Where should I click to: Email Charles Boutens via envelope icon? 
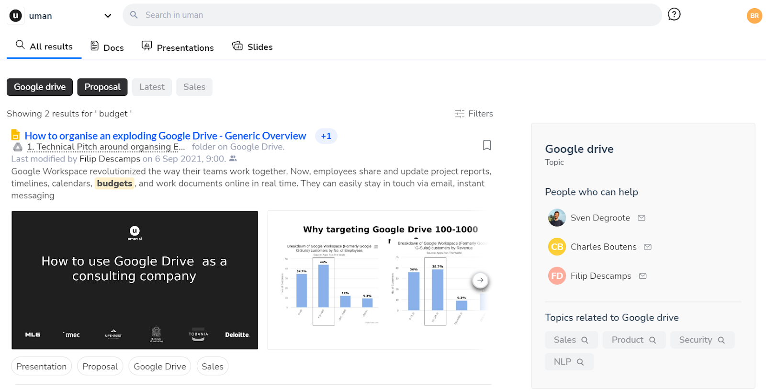click(x=648, y=247)
